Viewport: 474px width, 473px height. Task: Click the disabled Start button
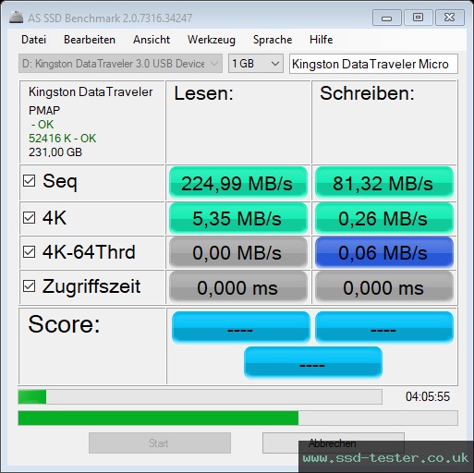coord(160,443)
